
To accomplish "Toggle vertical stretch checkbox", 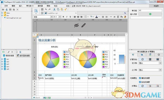I will (140, 82).
